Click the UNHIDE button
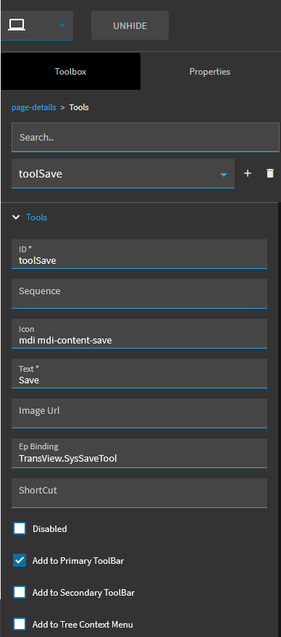The image size is (281, 637). [130, 25]
